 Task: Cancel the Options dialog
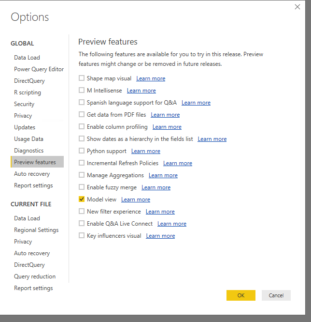click(276, 295)
